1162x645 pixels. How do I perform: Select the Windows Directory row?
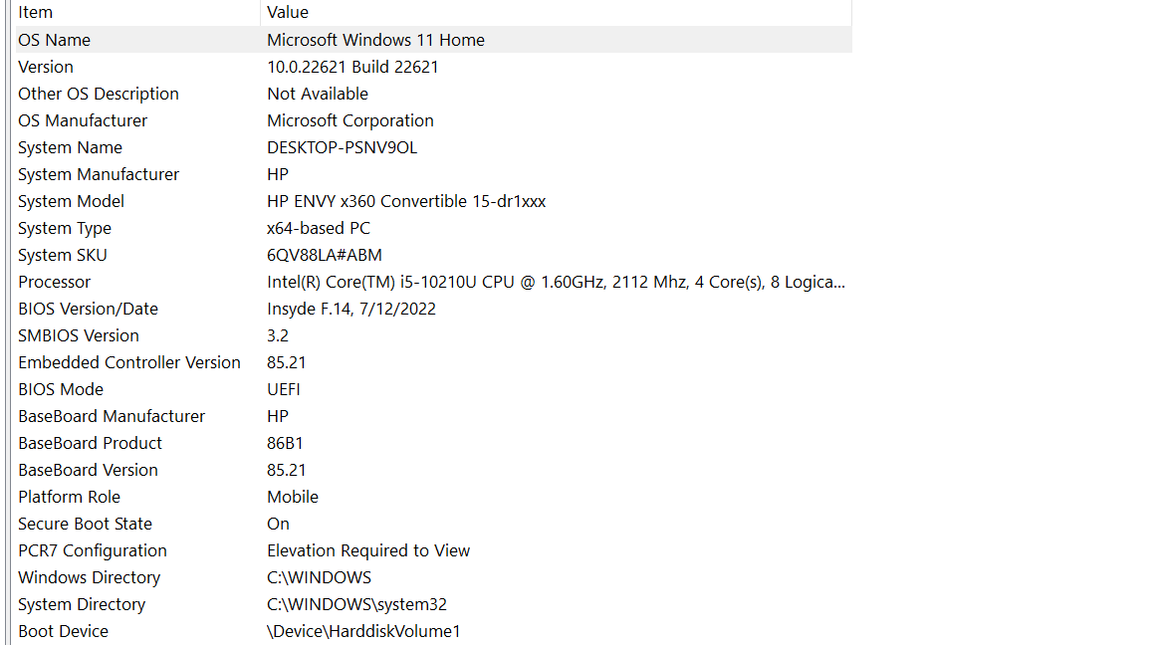[433, 577]
